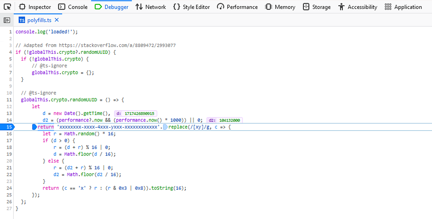Expand the inline d value preview
Screen dimensions: 432x219
pyautogui.click(x=136, y=113)
